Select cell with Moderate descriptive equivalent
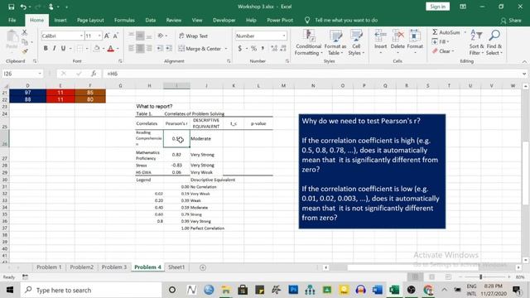The image size is (530, 298). [206, 139]
